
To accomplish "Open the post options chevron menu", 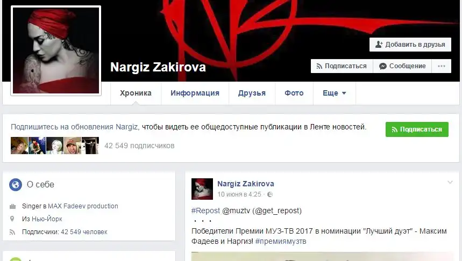I will [x=450, y=183].
